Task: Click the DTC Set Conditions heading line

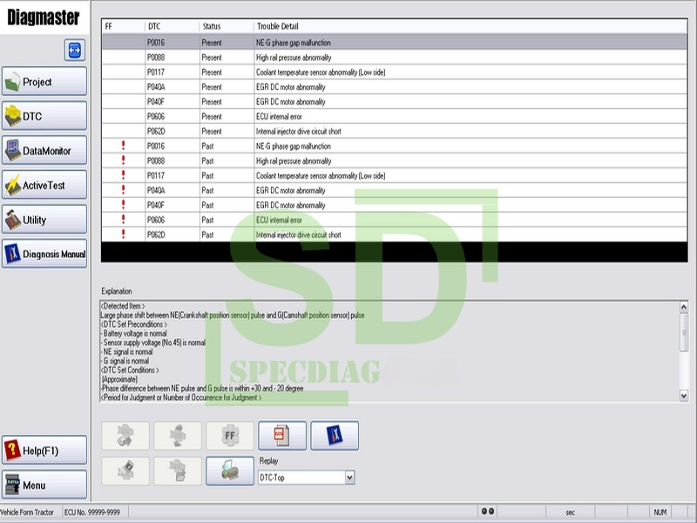Action: tap(130, 370)
